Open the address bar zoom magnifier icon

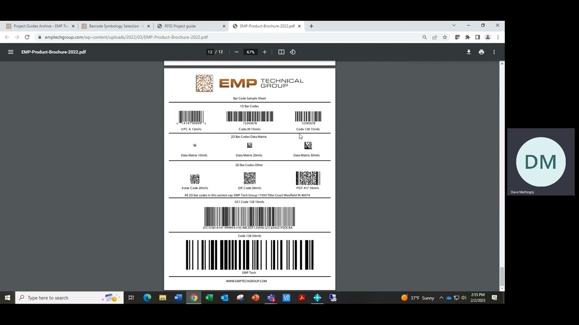tap(424, 37)
